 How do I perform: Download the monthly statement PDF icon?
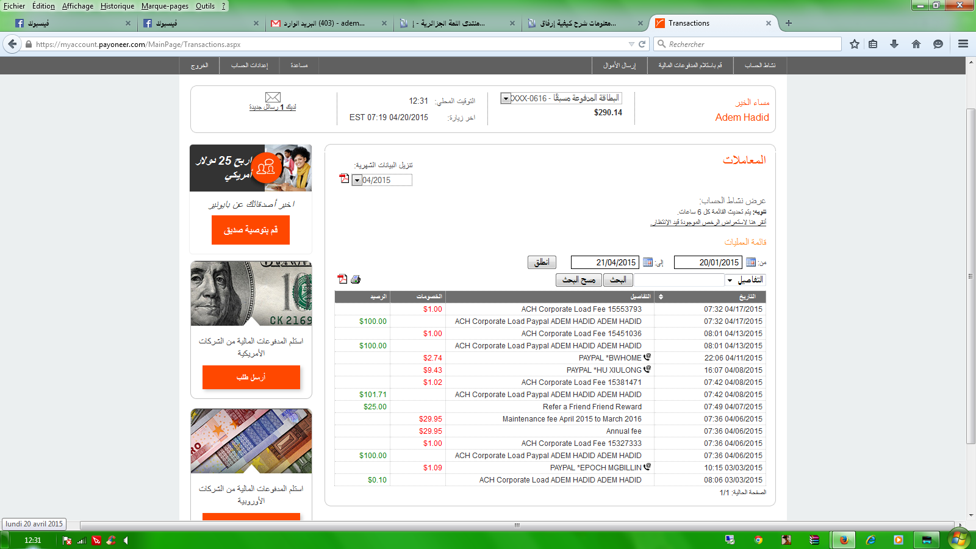(344, 179)
